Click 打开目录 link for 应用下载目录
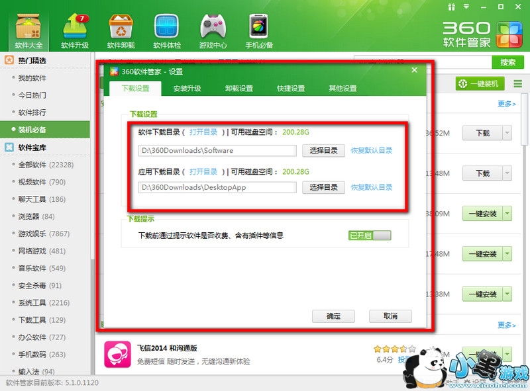 [203, 171]
